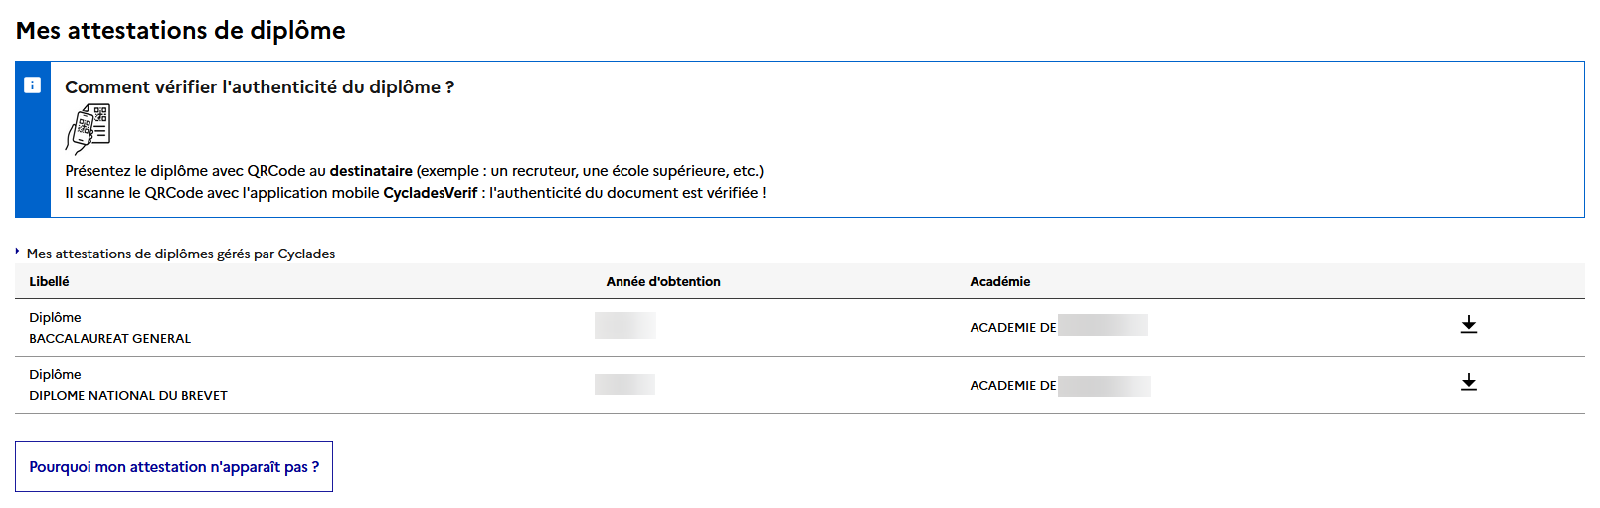
Task: Click the "Mes attestations de diplôme" page title
Action: point(180,31)
